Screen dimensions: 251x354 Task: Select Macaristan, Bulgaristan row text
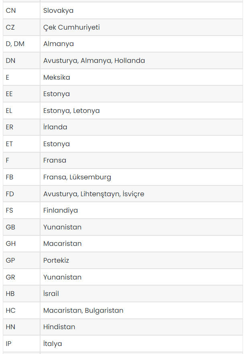click(83, 310)
